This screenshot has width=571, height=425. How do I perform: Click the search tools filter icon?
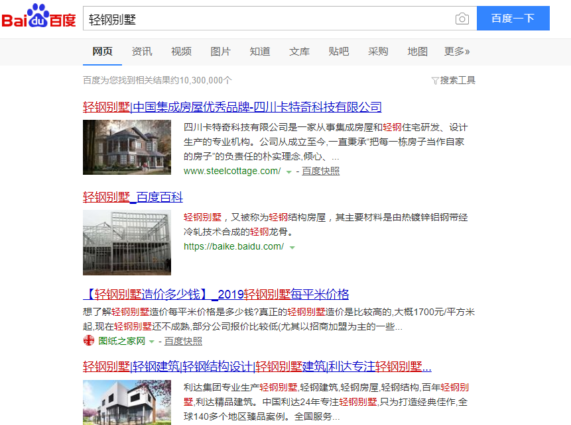[x=434, y=81]
